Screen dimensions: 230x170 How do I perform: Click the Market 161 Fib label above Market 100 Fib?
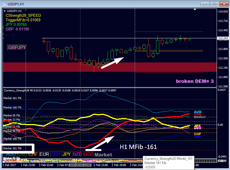click(13, 98)
